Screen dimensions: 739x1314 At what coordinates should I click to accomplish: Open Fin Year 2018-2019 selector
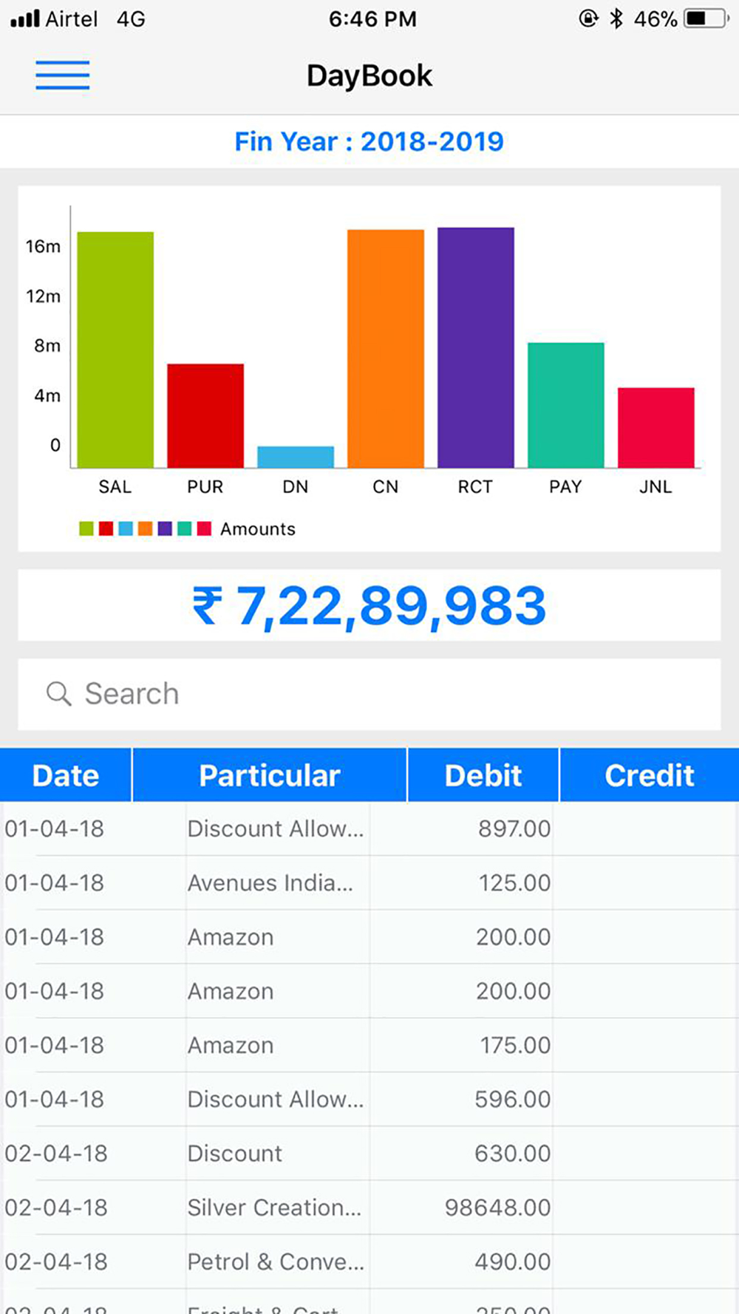(369, 141)
